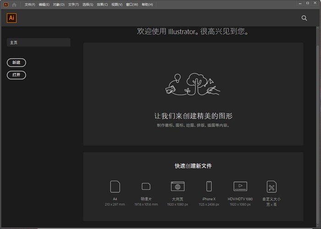Choose the HDV/HDTV 1080 preset icon
Viewport: 321px width, 229px height.
(240, 186)
